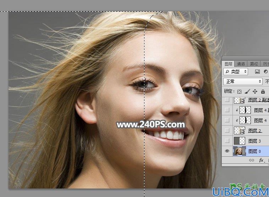Click clipping arrow of 图层 4
The height and width of the screenshot is (197, 269).
coord(237,120)
